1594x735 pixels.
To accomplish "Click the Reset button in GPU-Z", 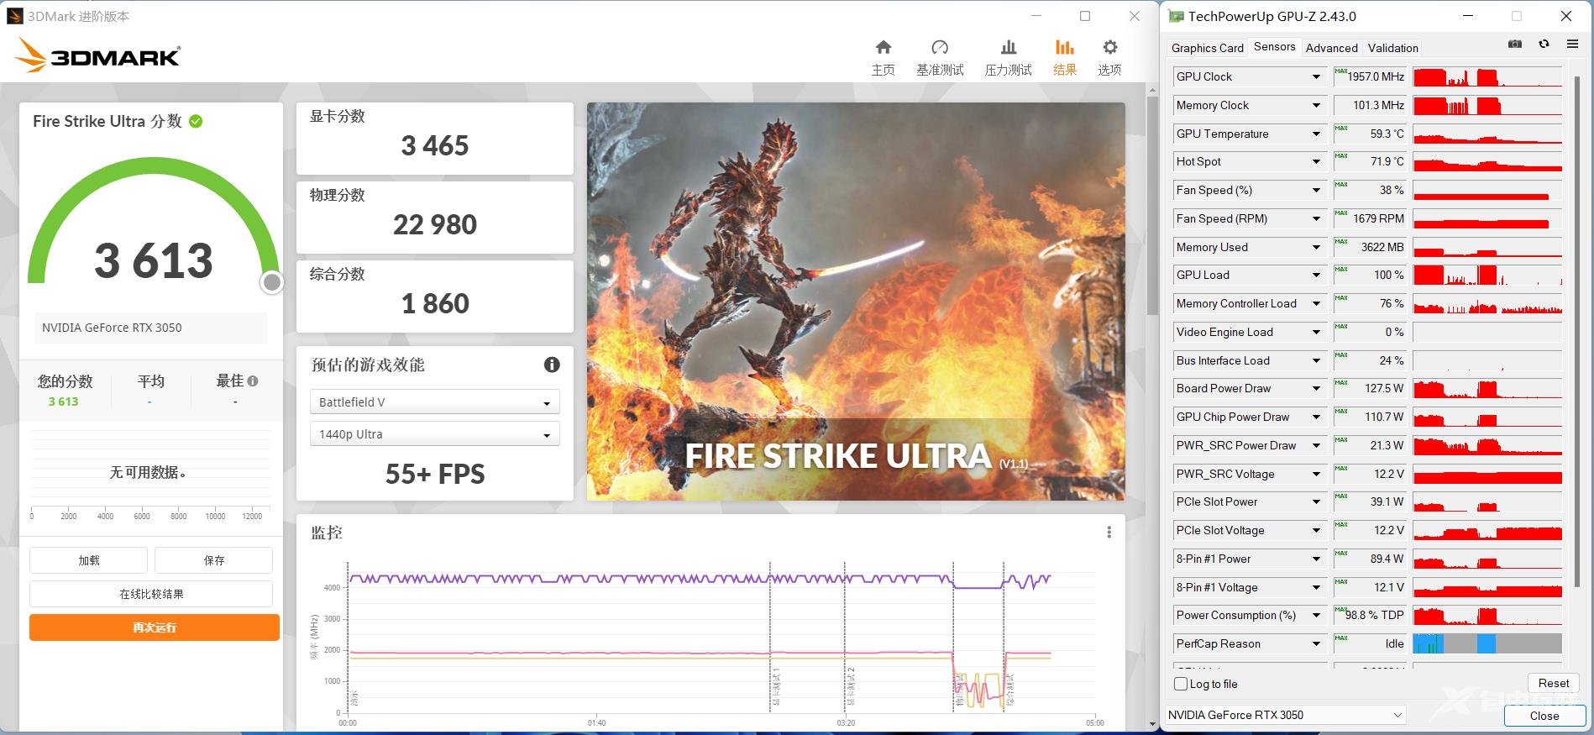I will tap(1553, 683).
